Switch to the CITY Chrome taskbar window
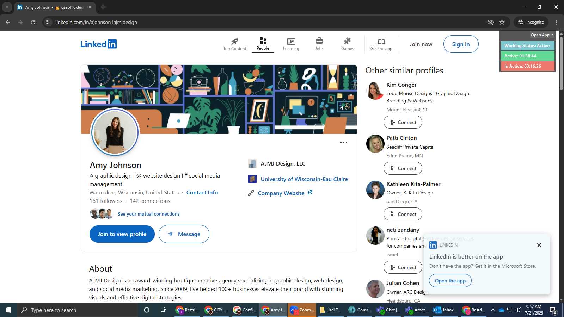564x317 pixels. coord(216,310)
